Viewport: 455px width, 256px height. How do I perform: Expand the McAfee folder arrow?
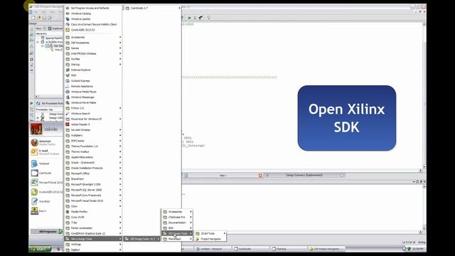pyautogui.click(x=120, y=59)
